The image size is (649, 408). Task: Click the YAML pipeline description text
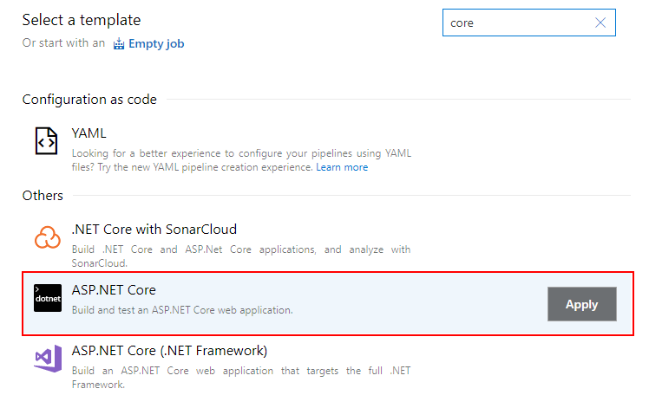click(x=241, y=153)
